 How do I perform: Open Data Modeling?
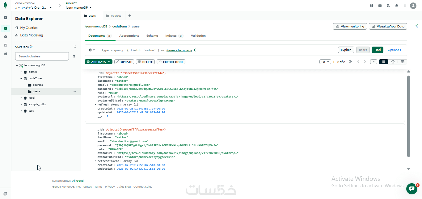pos(32,35)
